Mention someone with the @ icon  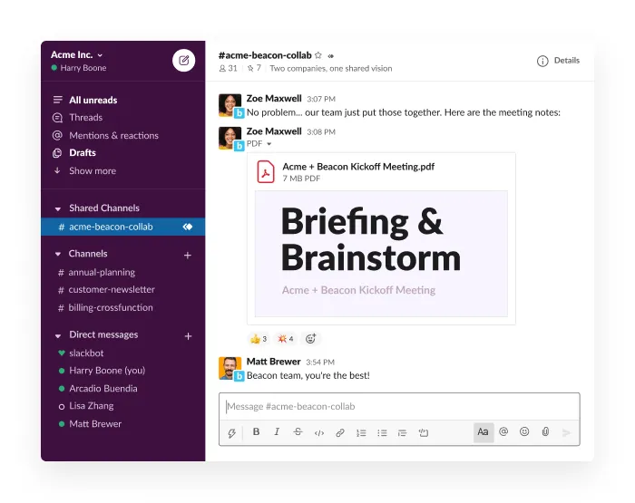[503, 431]
